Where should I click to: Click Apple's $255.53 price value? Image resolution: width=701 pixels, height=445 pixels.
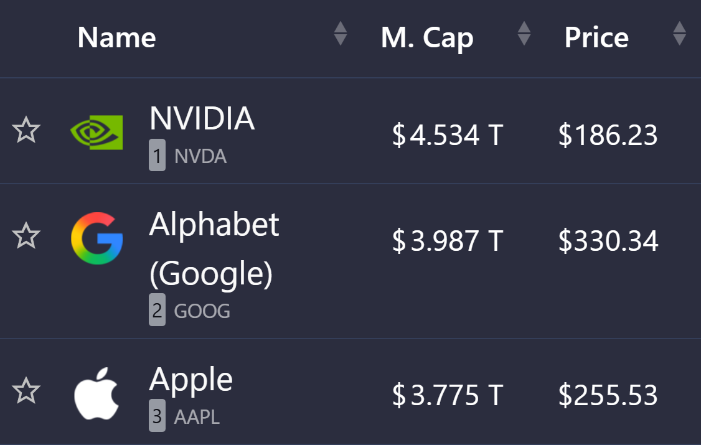click(608, 395)
